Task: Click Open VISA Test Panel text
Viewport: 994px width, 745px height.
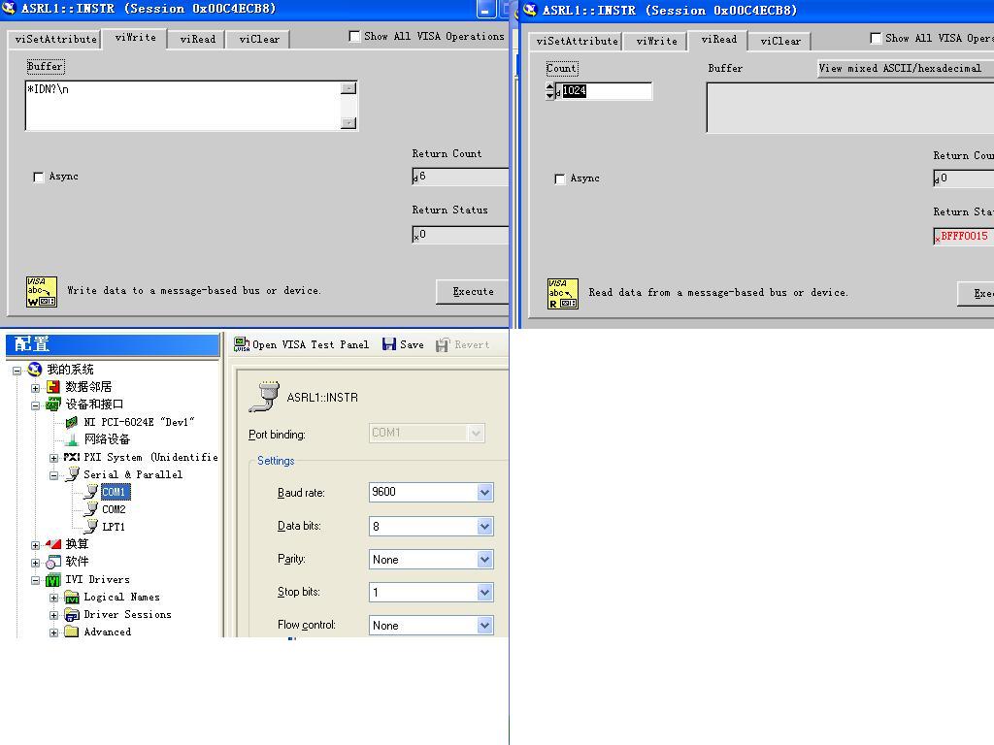Action: [x=311, y=344]
